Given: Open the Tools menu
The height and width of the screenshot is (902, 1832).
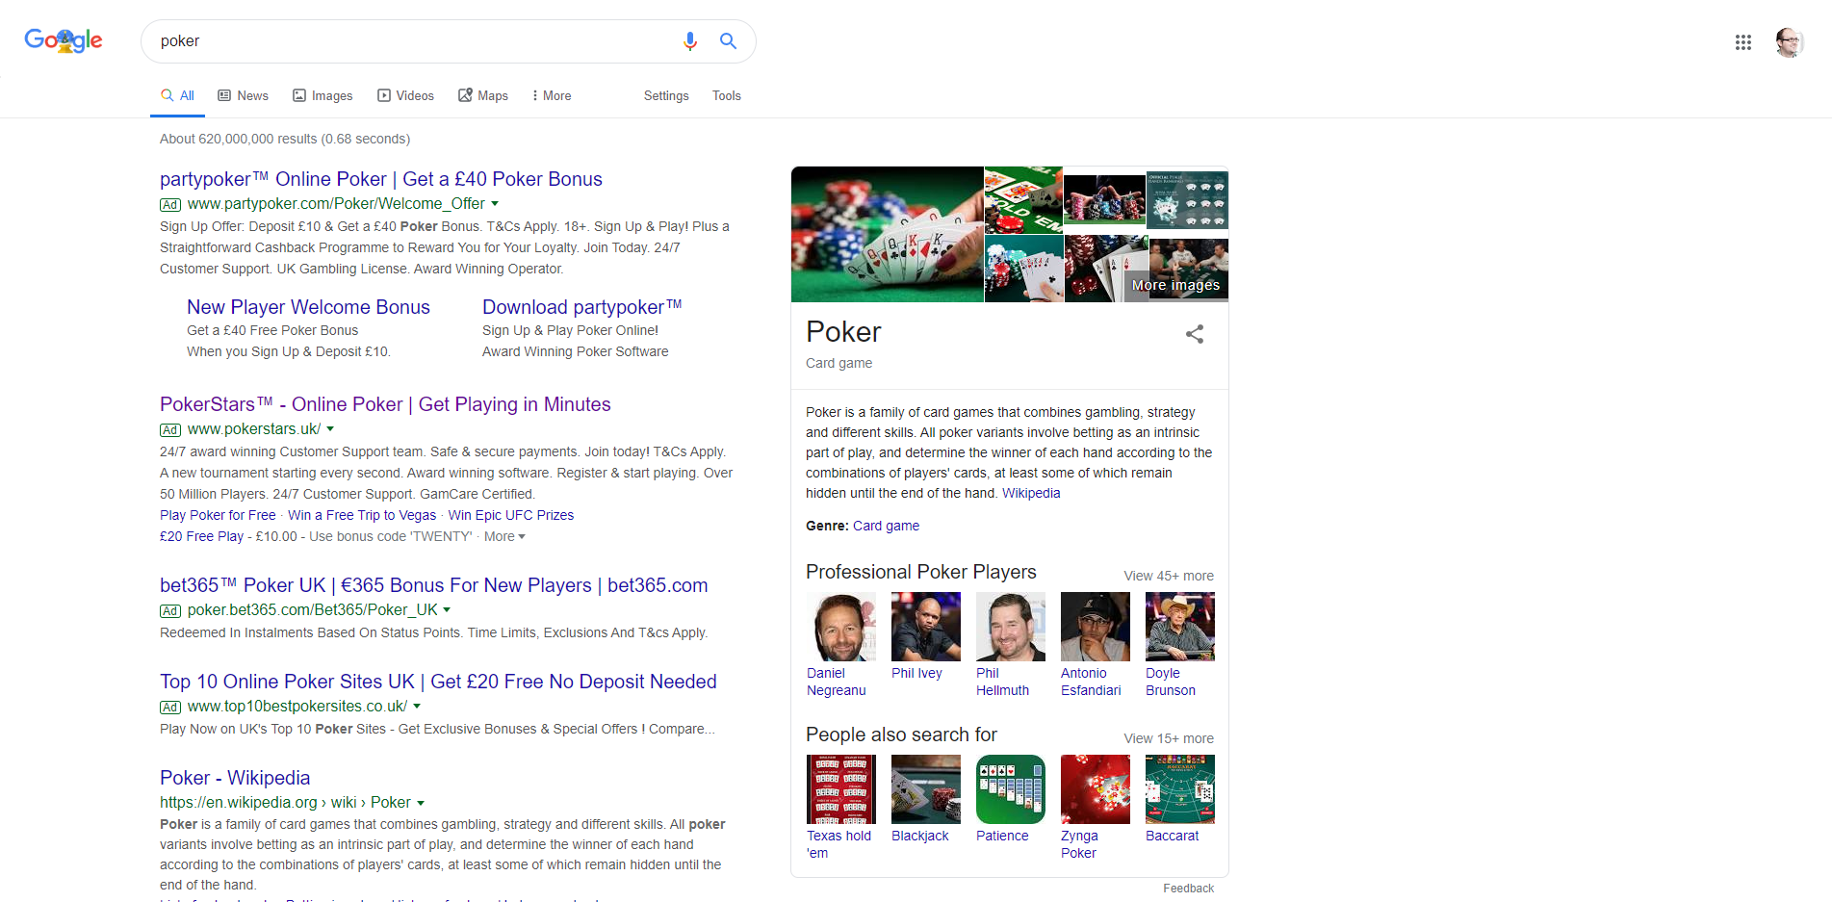Looking at the screenshot, I should (x=727, y=95).
